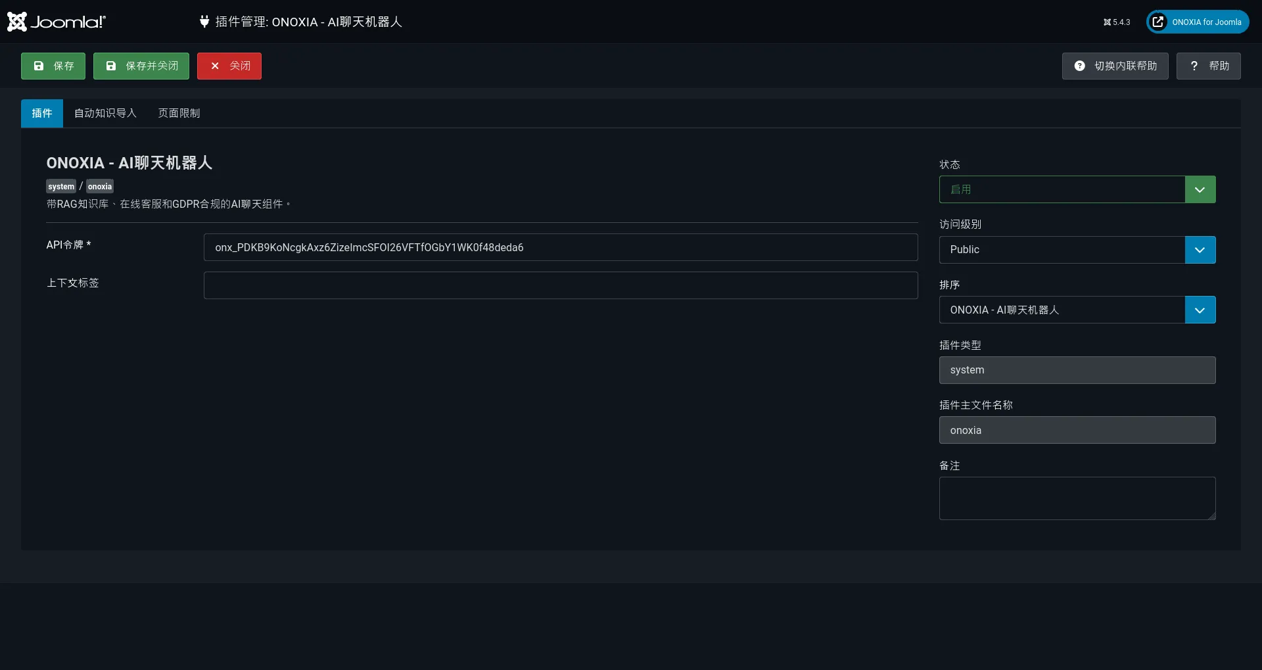Click the API令牌 field label
This screenshot has width=1262, height=670.
click(68, 245)
